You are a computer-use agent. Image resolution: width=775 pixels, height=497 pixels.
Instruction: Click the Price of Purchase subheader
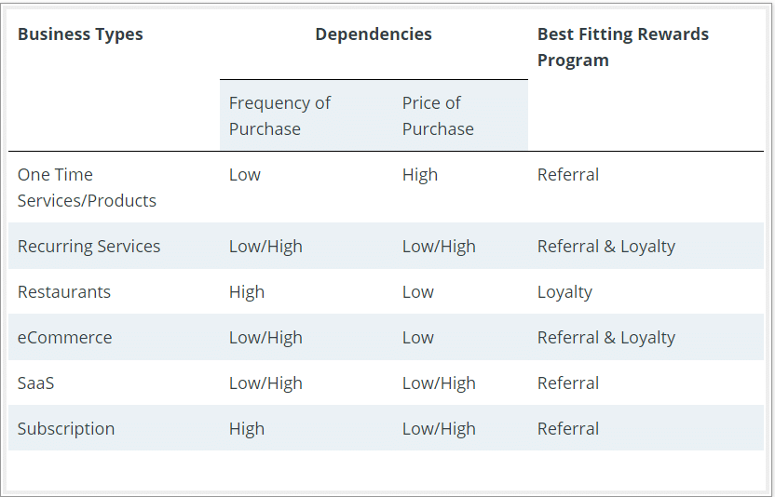pyautogui.click(x=438, y=116)
